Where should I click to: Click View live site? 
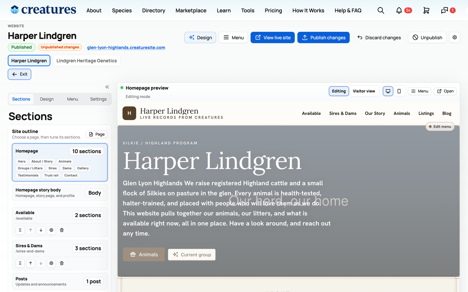click(x=273, y=37)
